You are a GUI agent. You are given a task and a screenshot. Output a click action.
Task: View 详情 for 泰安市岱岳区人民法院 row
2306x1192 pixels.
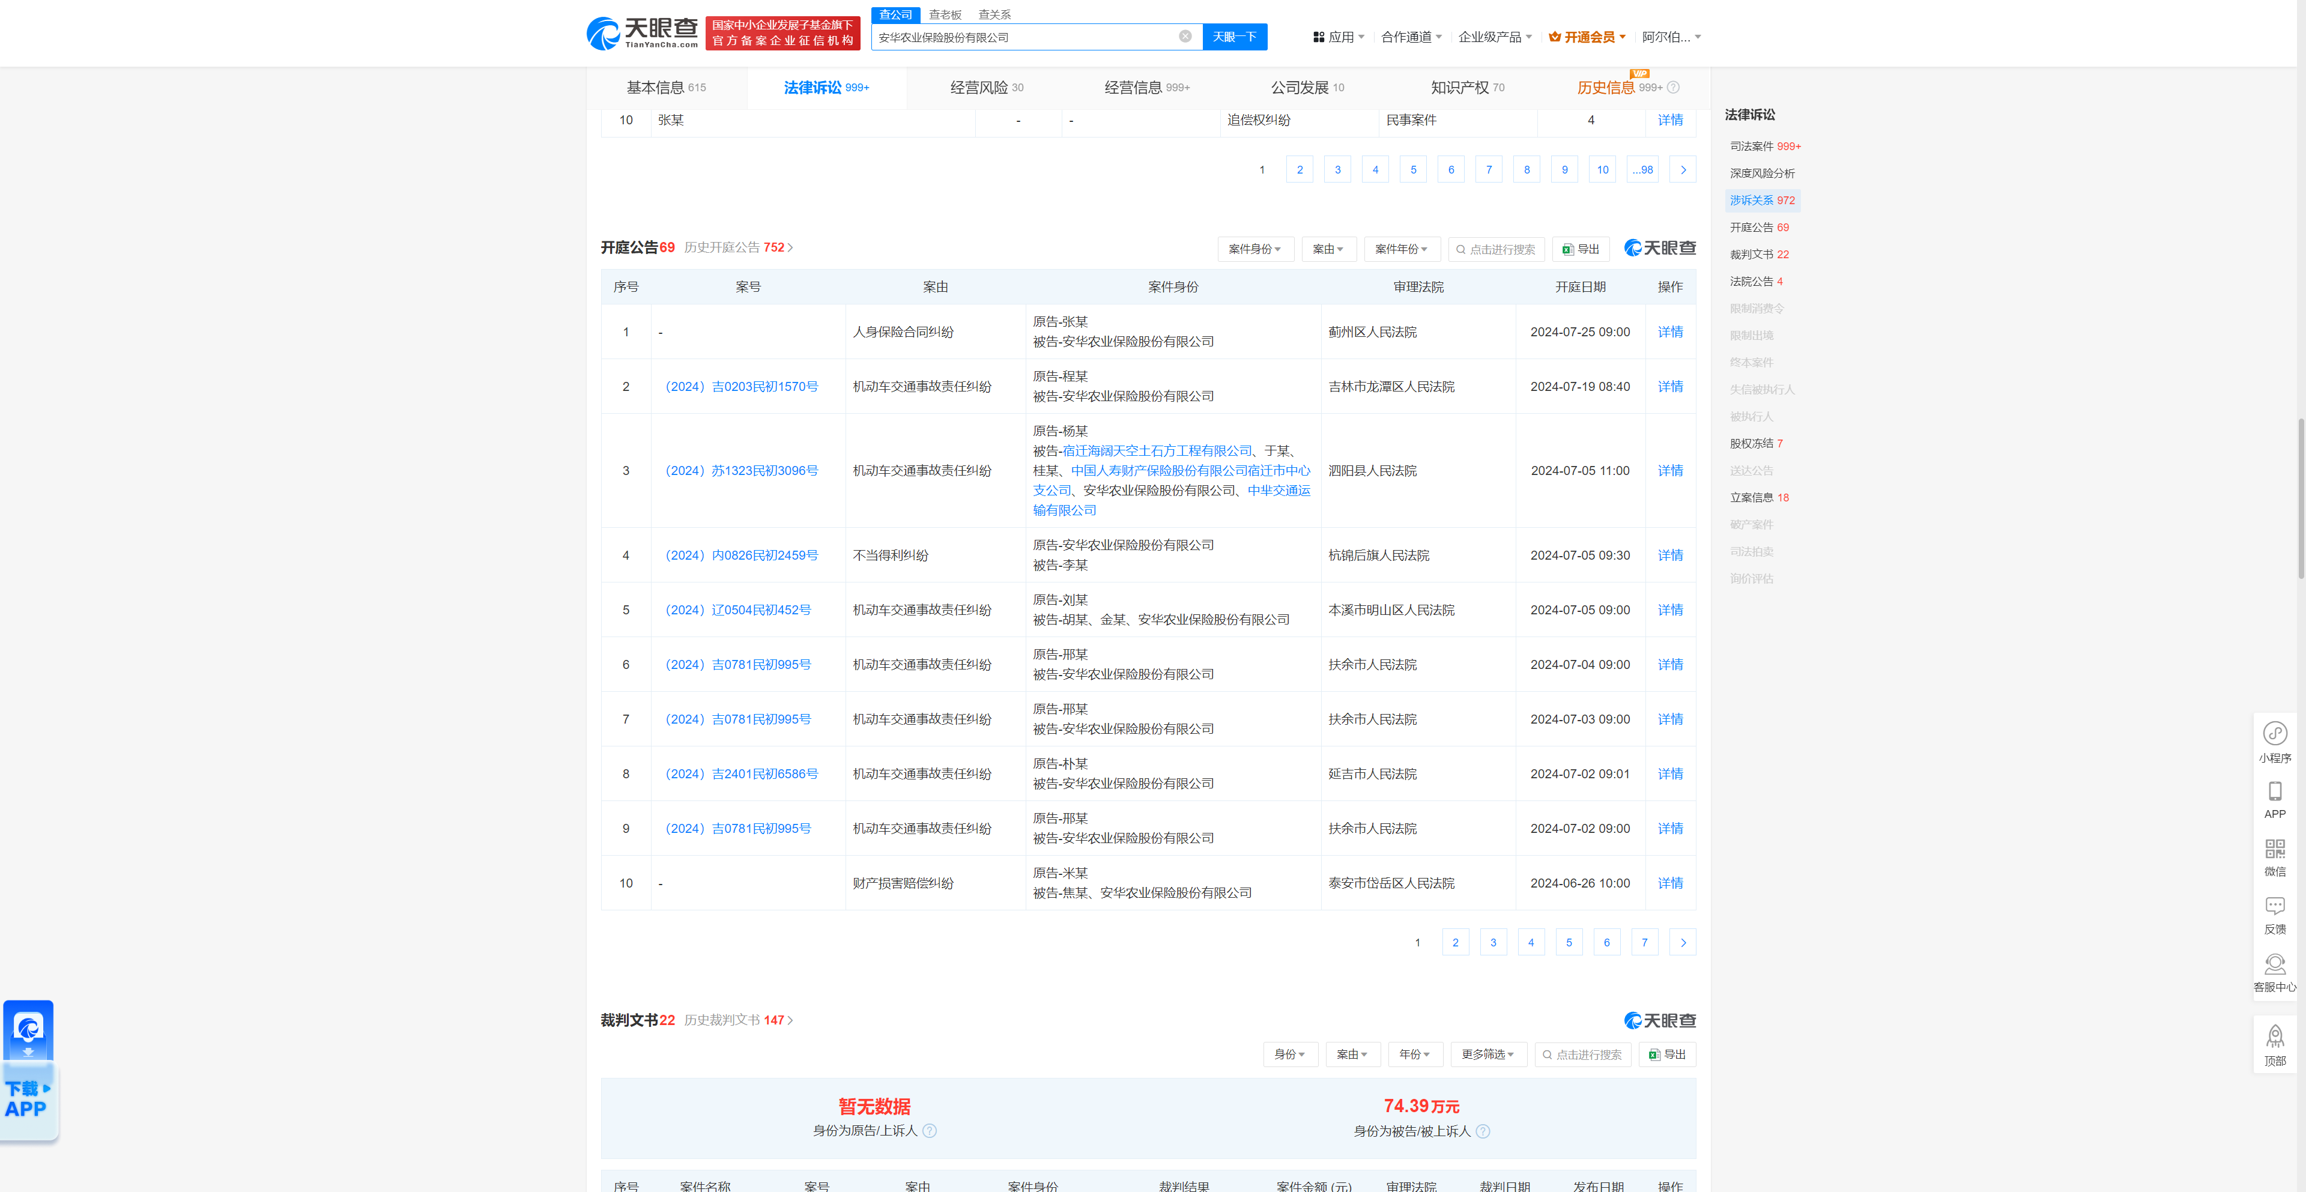(1669, 883)
